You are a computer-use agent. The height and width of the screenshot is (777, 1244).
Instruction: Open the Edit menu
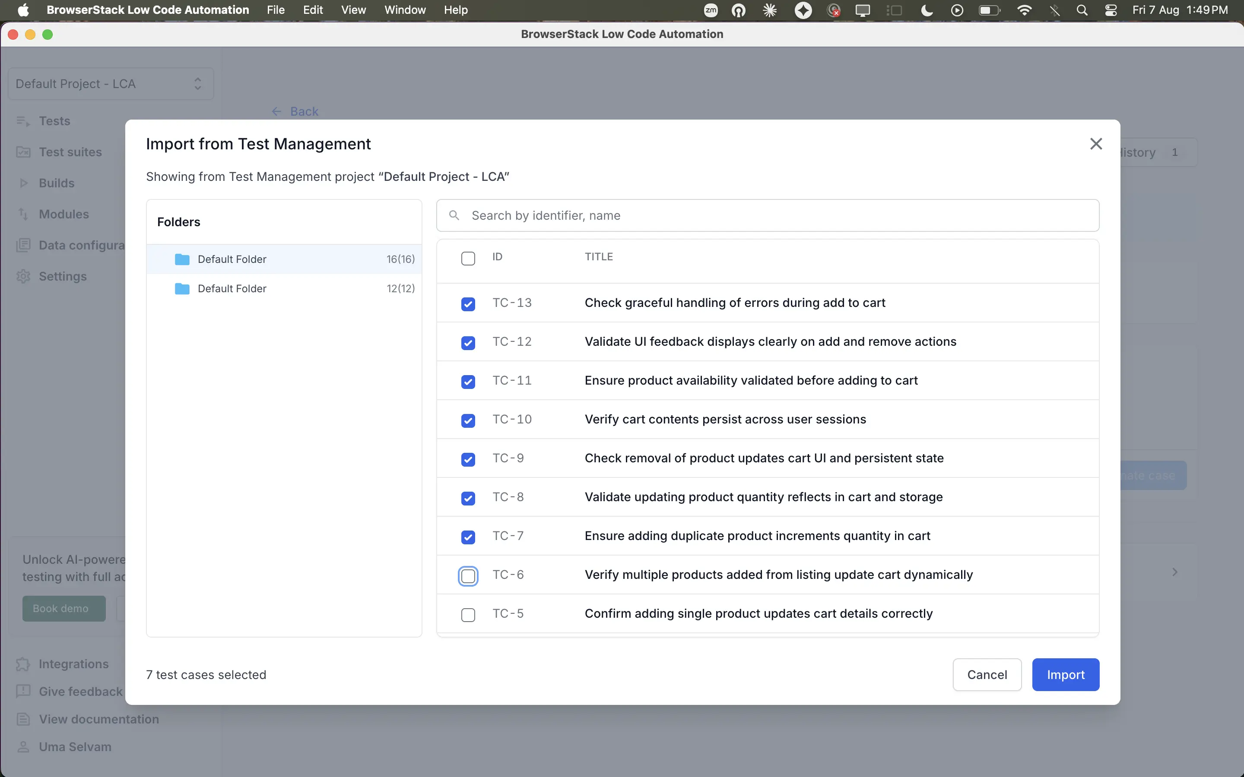[313, 10]
